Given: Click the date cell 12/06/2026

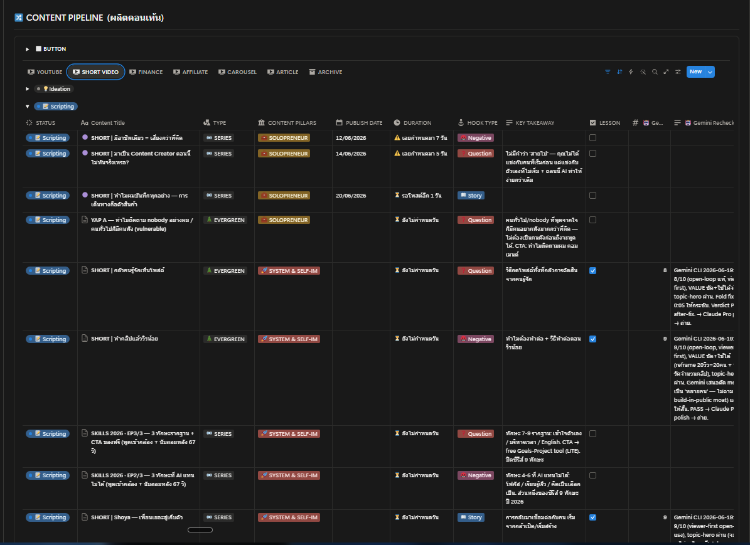Looking at the screenshot, I should coord(351,138).
